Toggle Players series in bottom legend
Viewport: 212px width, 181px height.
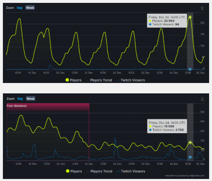pos(74,171)
